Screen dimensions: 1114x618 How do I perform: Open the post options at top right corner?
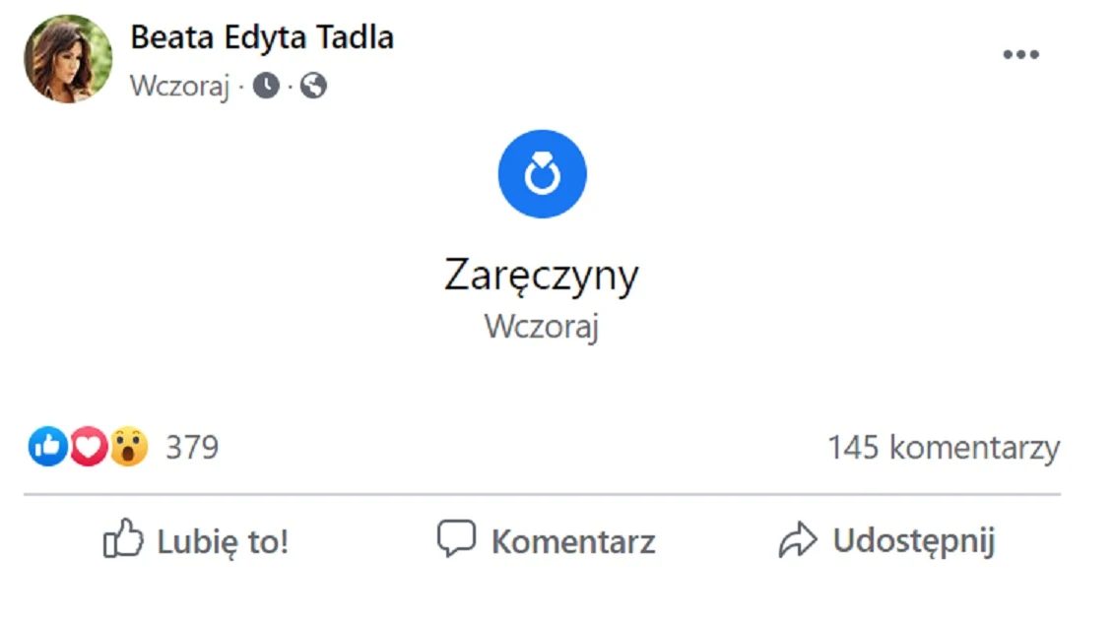(x=1021, y=54)
